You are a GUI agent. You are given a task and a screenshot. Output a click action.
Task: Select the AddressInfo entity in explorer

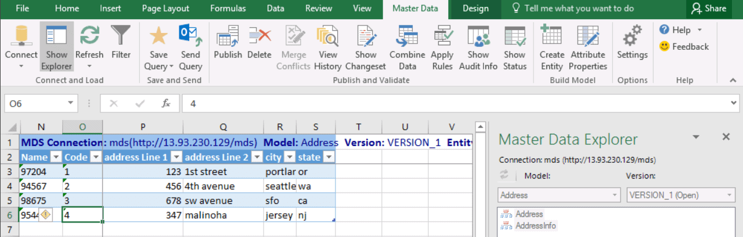(x=529, y=225)
